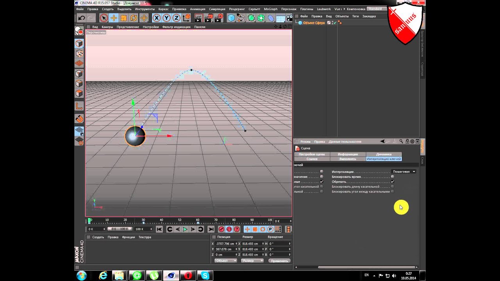The width and height of the screenshot is (500, 281).
Task: Open the Файл menu in main menu bar
Action: [80, 9]
